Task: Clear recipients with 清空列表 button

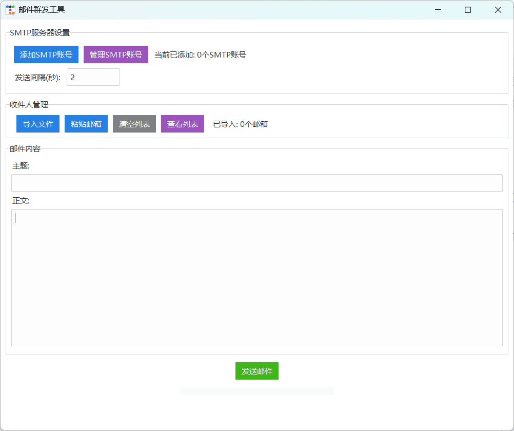Action: click(x=134, y=124)
